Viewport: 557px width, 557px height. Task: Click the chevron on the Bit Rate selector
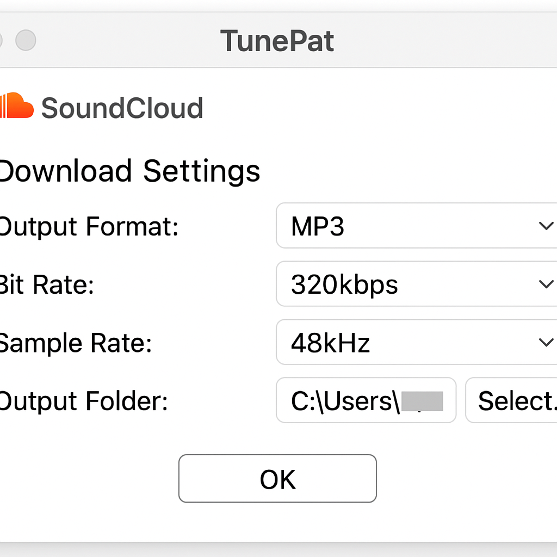click(x=546, y=284)
